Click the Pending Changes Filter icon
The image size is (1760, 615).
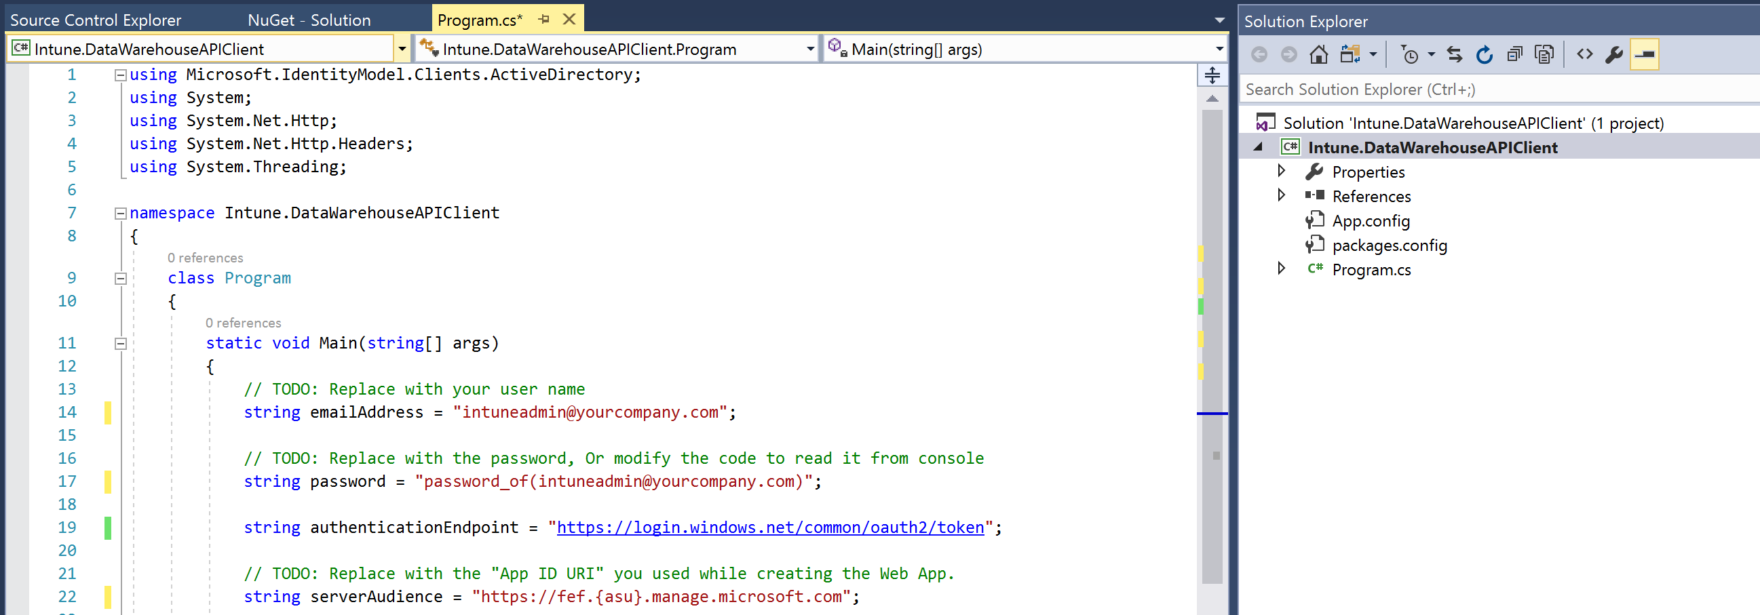click(1409, 55)
